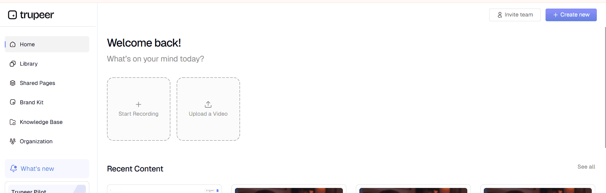Select the Start Recording card
This screenshot has width=606, height=193.
(x=139, y=109)
